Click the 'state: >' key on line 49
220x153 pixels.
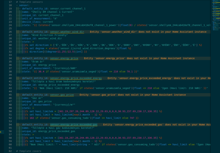(x=28, y=108)
